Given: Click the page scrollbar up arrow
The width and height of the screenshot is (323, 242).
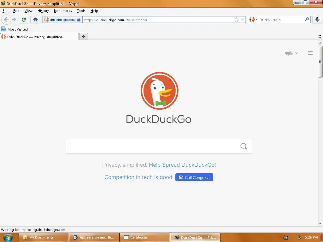Looking at the screenshot, I should click(x=320, y=43).
